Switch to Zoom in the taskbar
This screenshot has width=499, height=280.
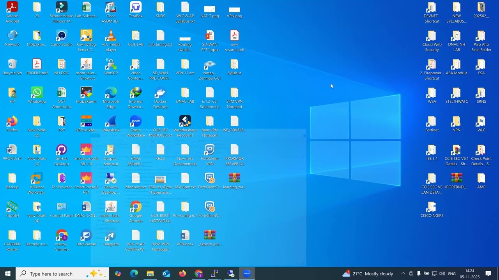coord(247,274)
